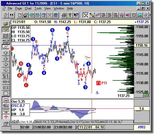The height and width of the screenshot is (134, 154).
Task: Click the up arrow sidebar button
Action: point(6,53)
